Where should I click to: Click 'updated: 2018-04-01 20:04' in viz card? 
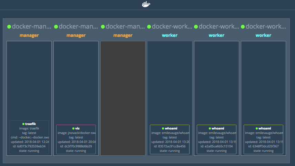coord(77,142)
